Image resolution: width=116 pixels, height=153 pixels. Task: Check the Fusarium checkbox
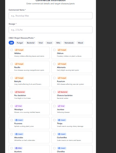click(54, 78)
